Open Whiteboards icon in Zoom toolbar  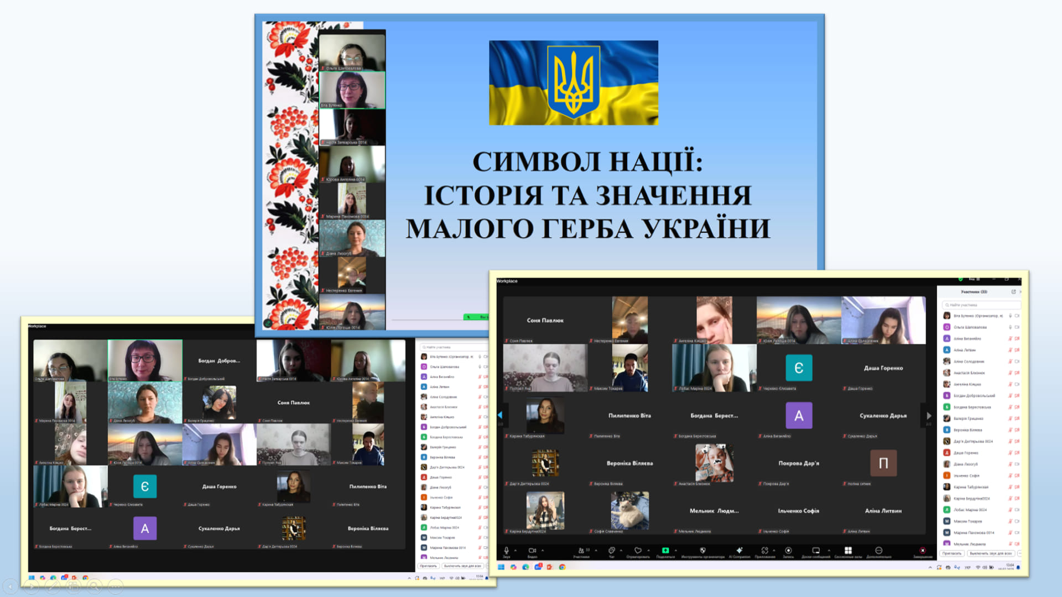[816, 551]
